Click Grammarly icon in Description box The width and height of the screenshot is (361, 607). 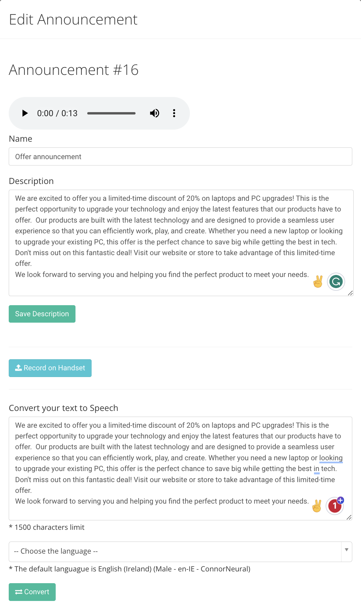point(336,282)
